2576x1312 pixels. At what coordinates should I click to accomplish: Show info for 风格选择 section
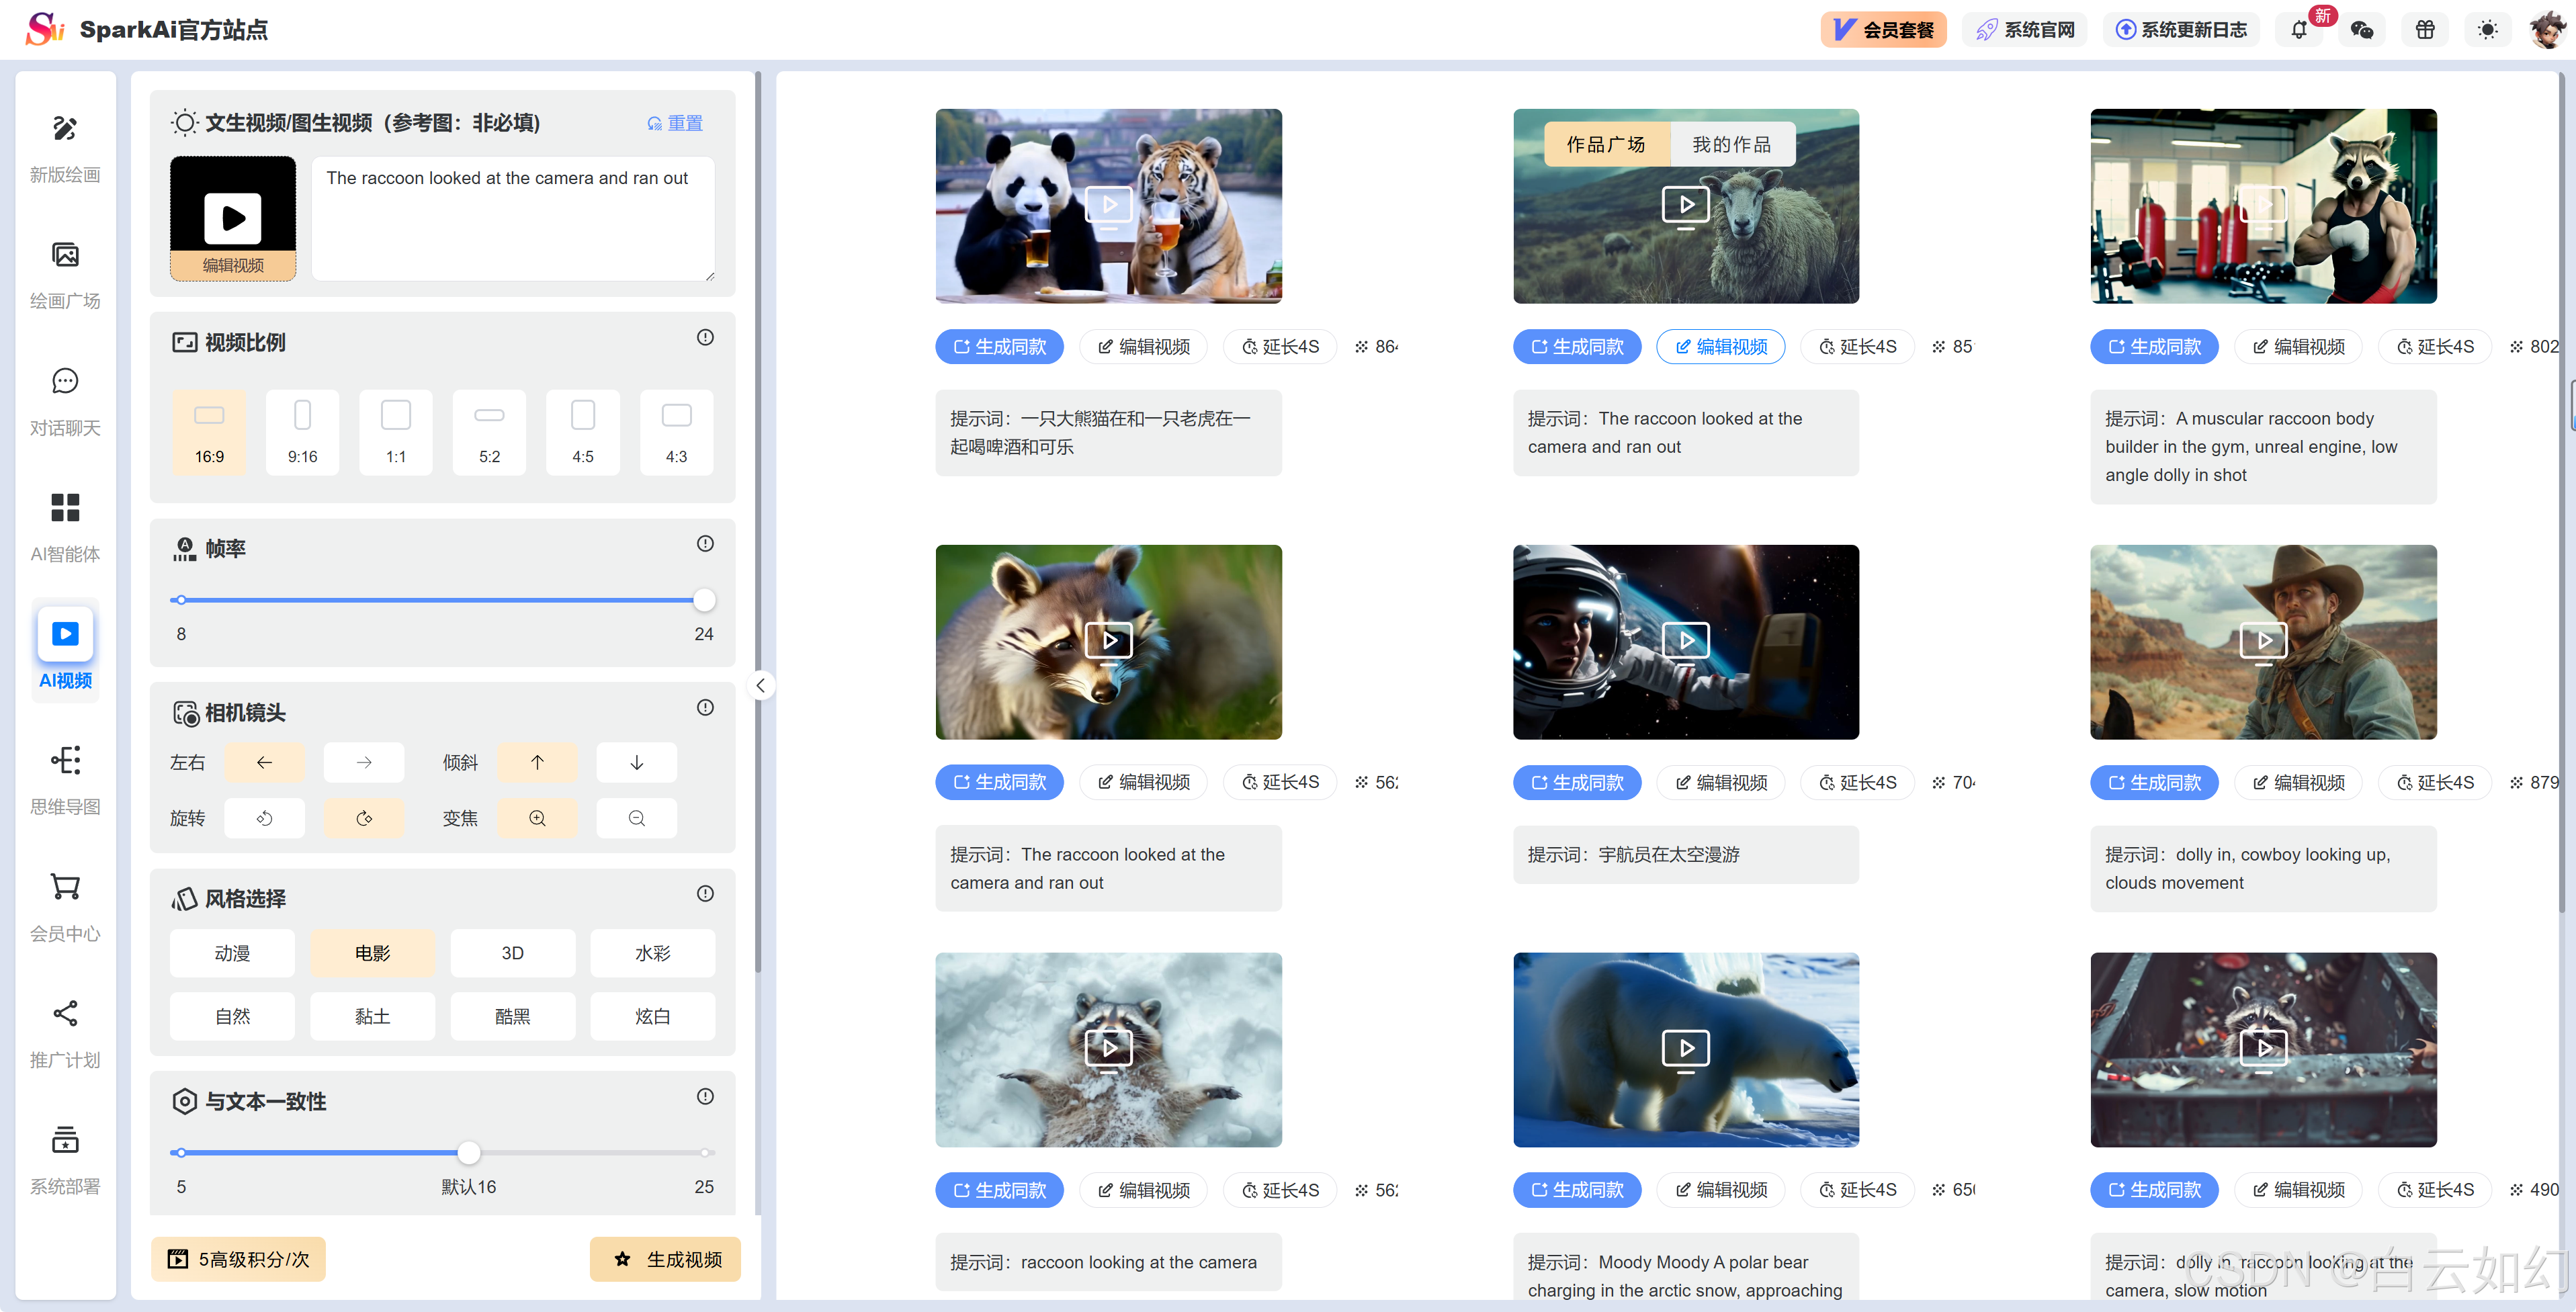pyautogui.click(x=705, y=894)
